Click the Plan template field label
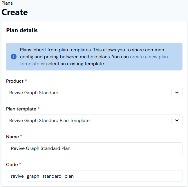The height and width of the screenshot is (187, 188). click(x=21, y=109)
